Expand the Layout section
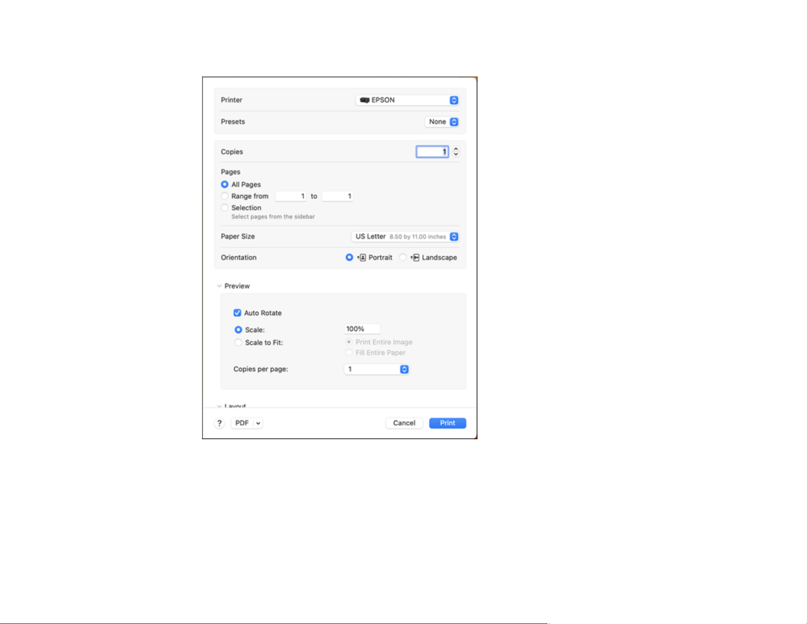The width and height of the screenshot is (807, 624). coord(219,406)
